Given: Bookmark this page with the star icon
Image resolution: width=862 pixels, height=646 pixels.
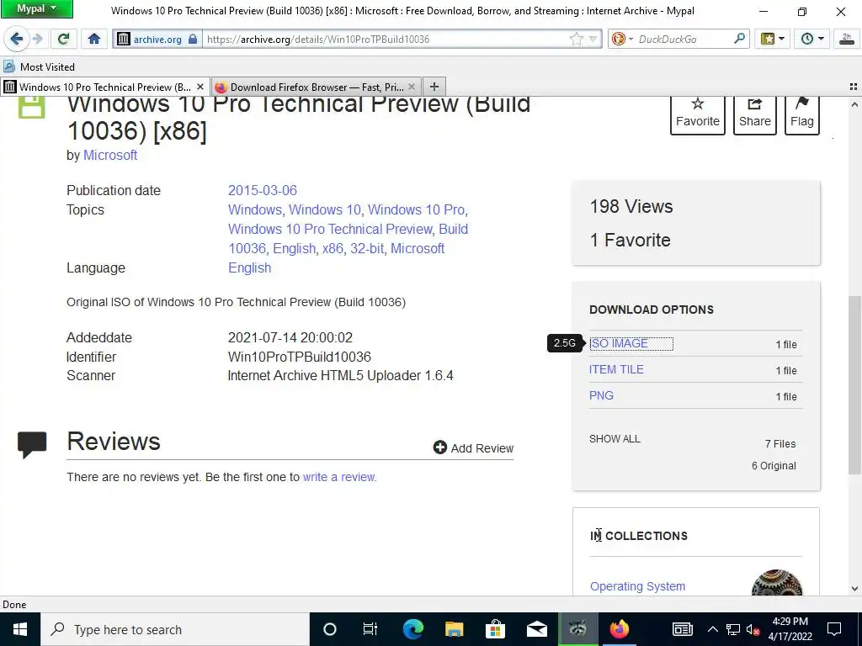Looking at the screenshot, I should click(x=576, y=39).
